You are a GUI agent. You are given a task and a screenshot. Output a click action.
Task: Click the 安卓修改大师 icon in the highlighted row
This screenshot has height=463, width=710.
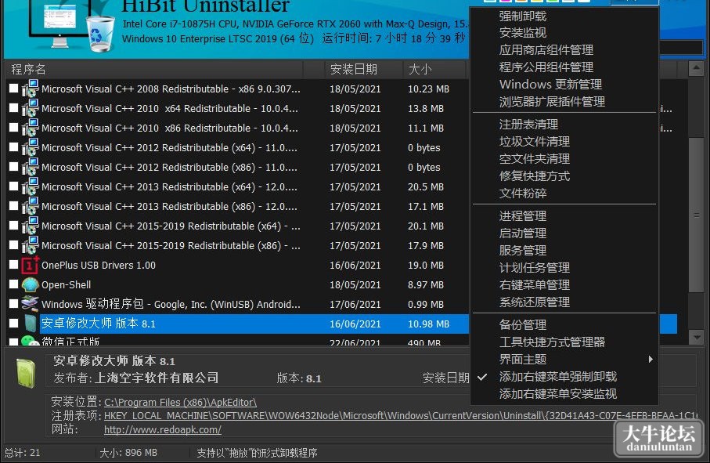[31, 324]
